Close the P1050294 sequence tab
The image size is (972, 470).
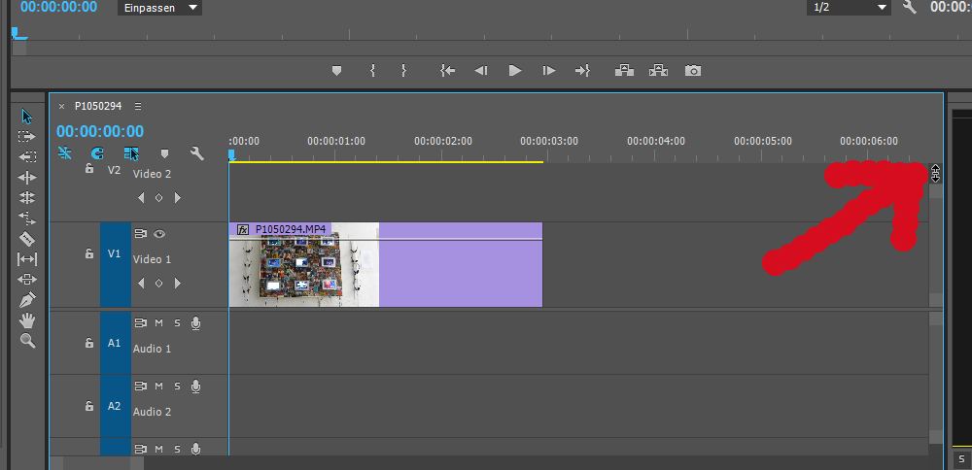(x=61, y=107)
